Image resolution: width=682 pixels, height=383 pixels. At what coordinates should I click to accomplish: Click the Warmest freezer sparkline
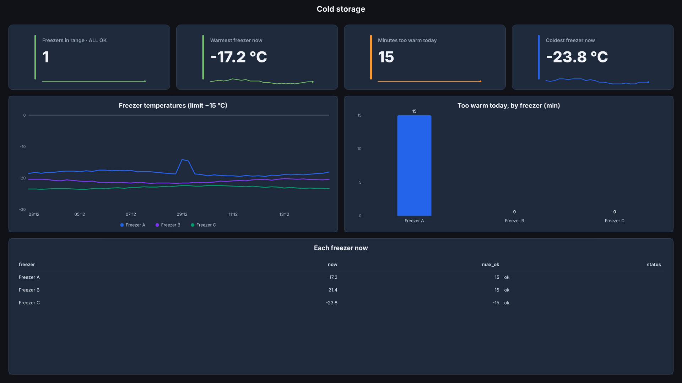pos(261,81)
